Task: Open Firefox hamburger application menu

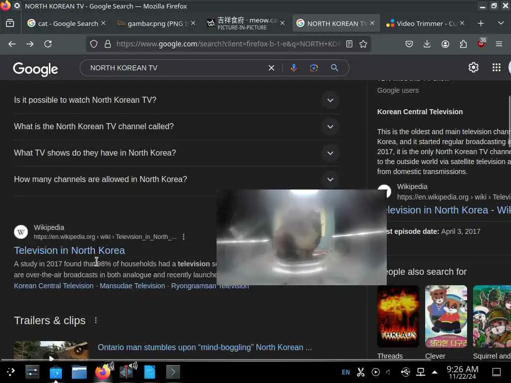Action: tap(499, 44)
